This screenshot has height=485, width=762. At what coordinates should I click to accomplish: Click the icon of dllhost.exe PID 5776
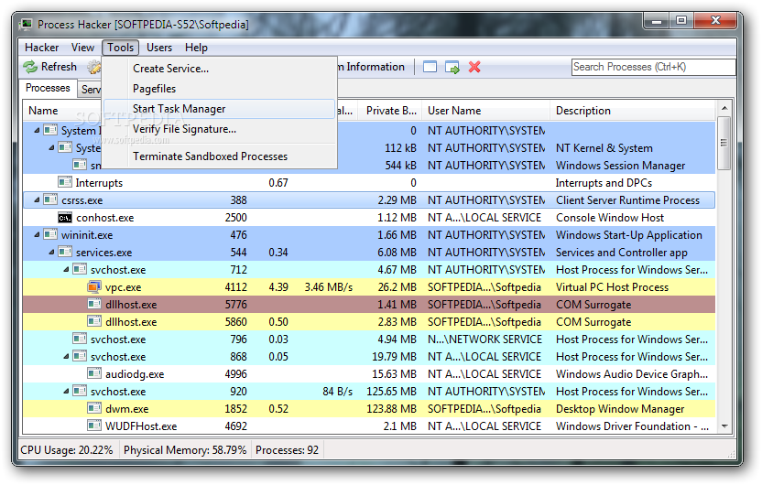tap(94, 305)
